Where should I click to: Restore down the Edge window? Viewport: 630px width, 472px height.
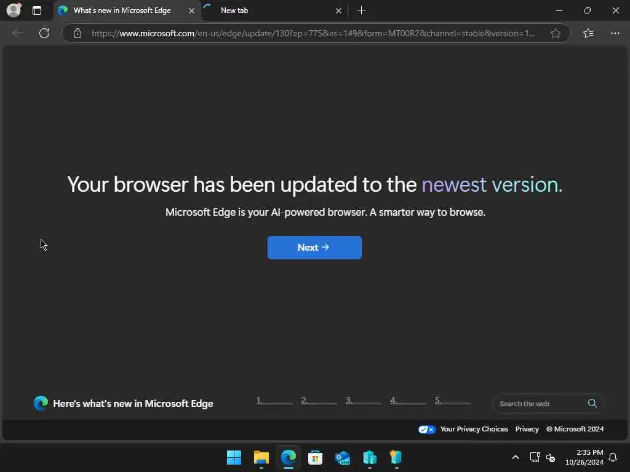(588, 10)
